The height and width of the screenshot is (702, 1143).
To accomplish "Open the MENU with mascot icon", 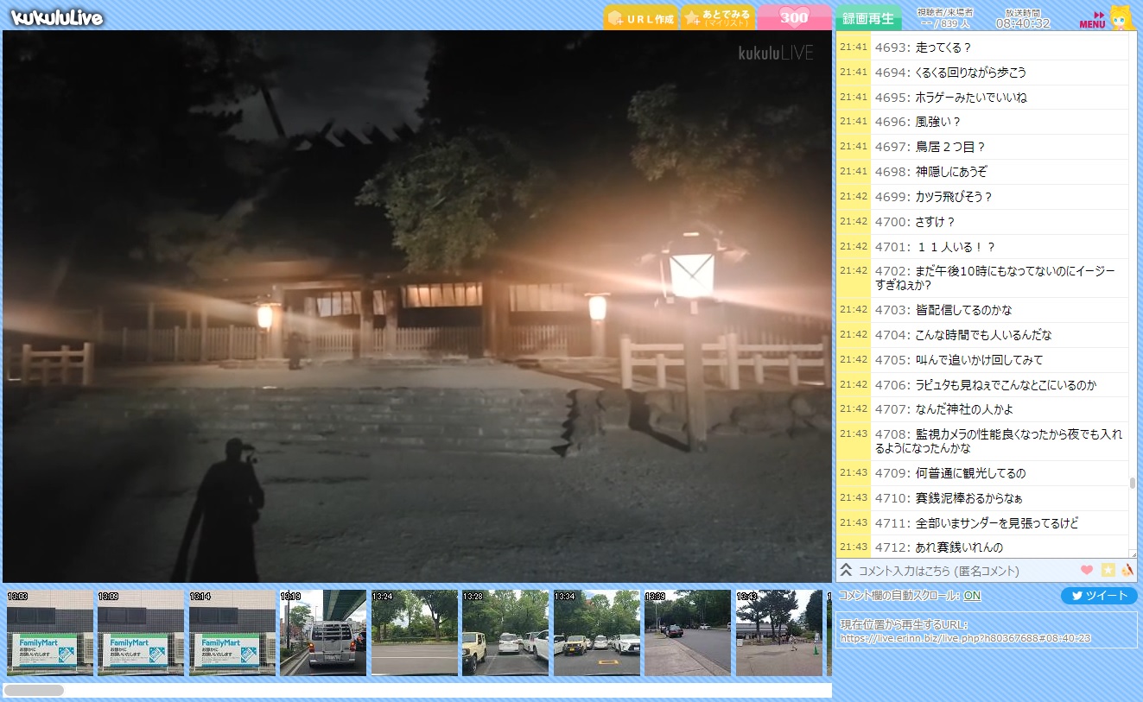I will (1104, 18).
